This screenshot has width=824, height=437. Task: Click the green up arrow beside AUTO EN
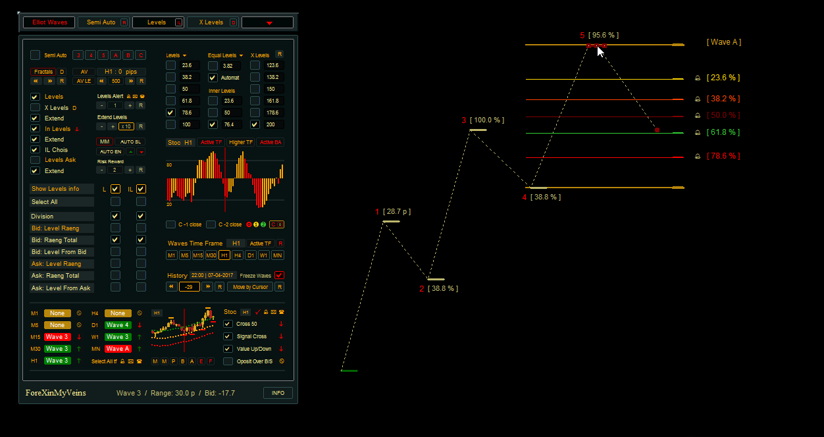130,151
